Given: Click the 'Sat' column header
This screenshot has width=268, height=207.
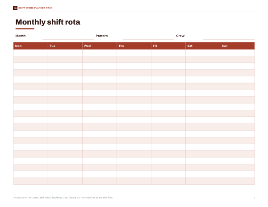Looking at the screenshot, I should click(x=203, y=46).
